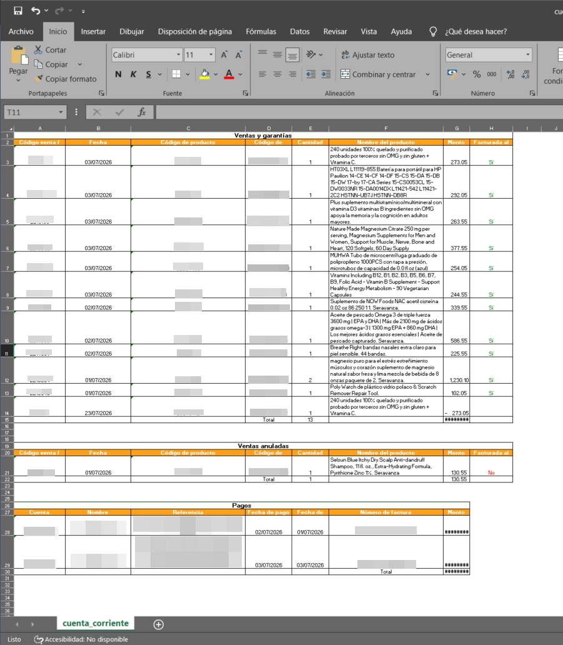
Task: Click the accounting number format icon
Action: pos(452,74)
